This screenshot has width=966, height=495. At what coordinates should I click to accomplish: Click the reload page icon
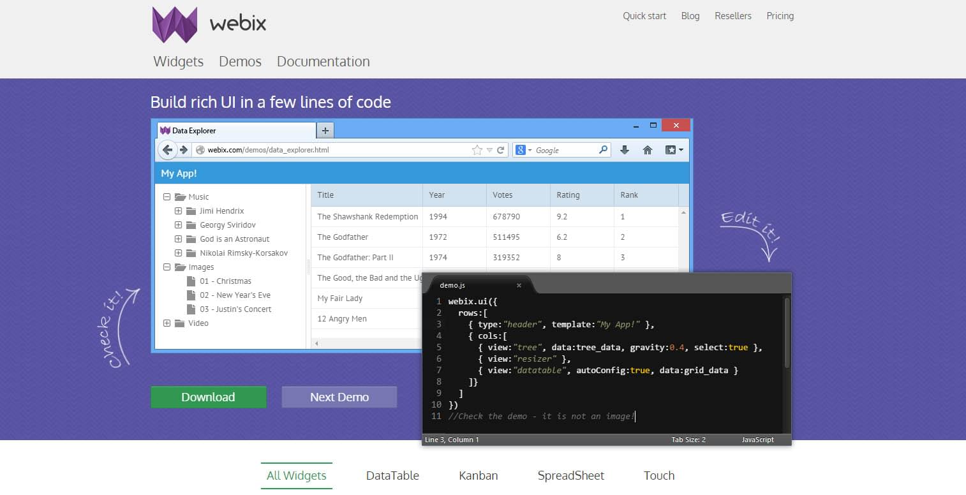point(501,151)
